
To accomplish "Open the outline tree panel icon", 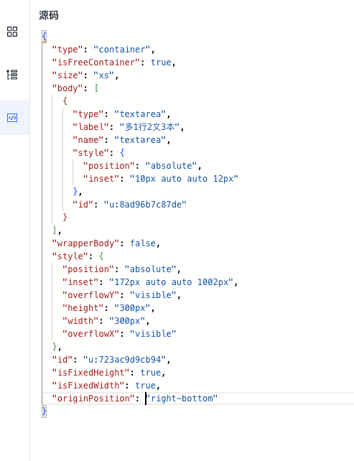I will pyautogui.click(x=12, y=75).
